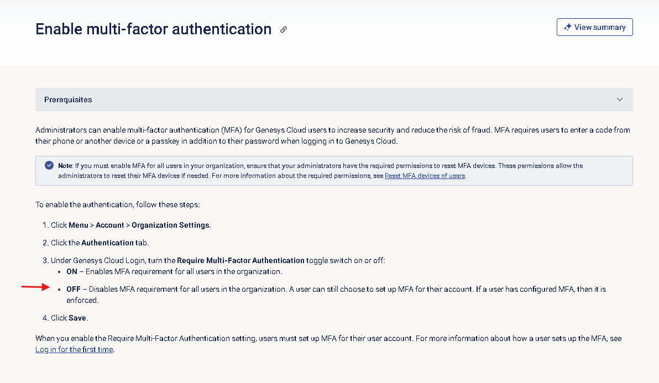Viewport: 659px width, 383px height.
Task: Open the 'Reset MFA devices of users' link
Action: pyautogui.click(x=425, y=176)
